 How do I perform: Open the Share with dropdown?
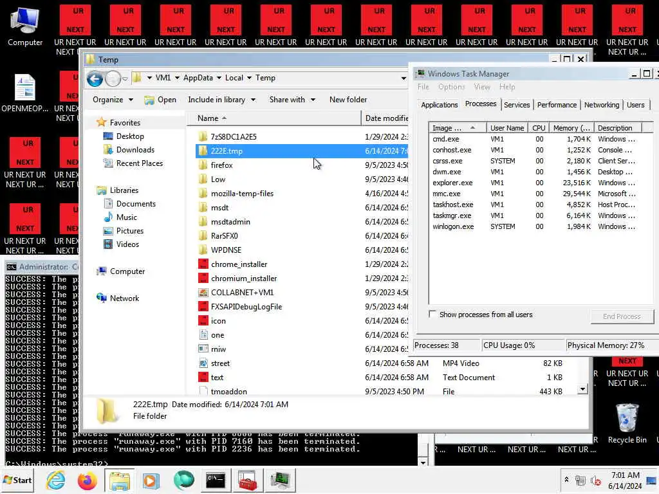pos(292,100)
